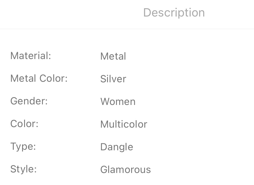Select the Color label
The image size is (254, 185).
point(24,124)
